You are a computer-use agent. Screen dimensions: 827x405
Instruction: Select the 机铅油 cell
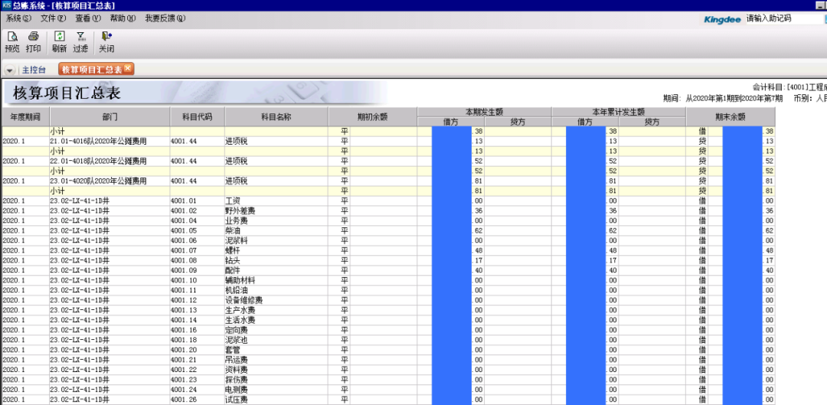click(x=276, y=290)
